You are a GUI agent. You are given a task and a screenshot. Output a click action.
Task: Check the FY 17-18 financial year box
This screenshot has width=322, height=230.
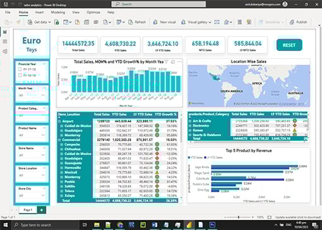20,69
